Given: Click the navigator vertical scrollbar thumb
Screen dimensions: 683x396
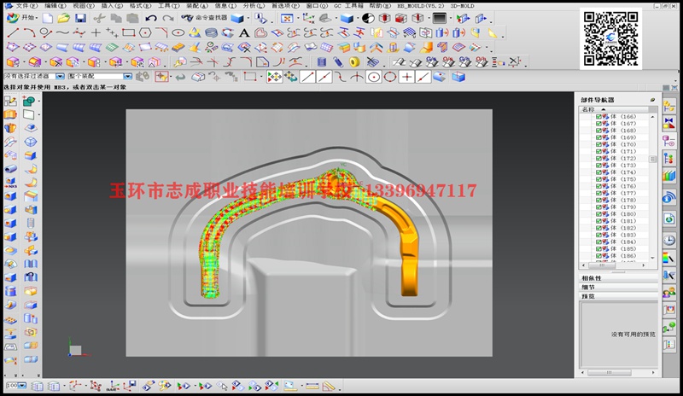Looking at the screenshot, I should pyautogui.click(x=652, y=159).
